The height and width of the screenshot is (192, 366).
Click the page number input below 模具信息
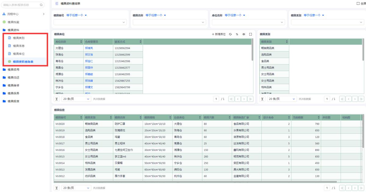(x=327, y=188)
